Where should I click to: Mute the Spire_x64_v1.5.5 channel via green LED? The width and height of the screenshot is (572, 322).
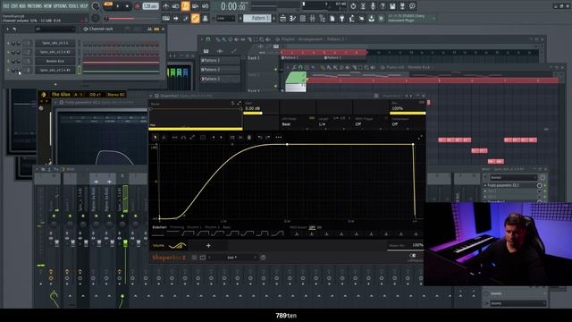(8, 43)
